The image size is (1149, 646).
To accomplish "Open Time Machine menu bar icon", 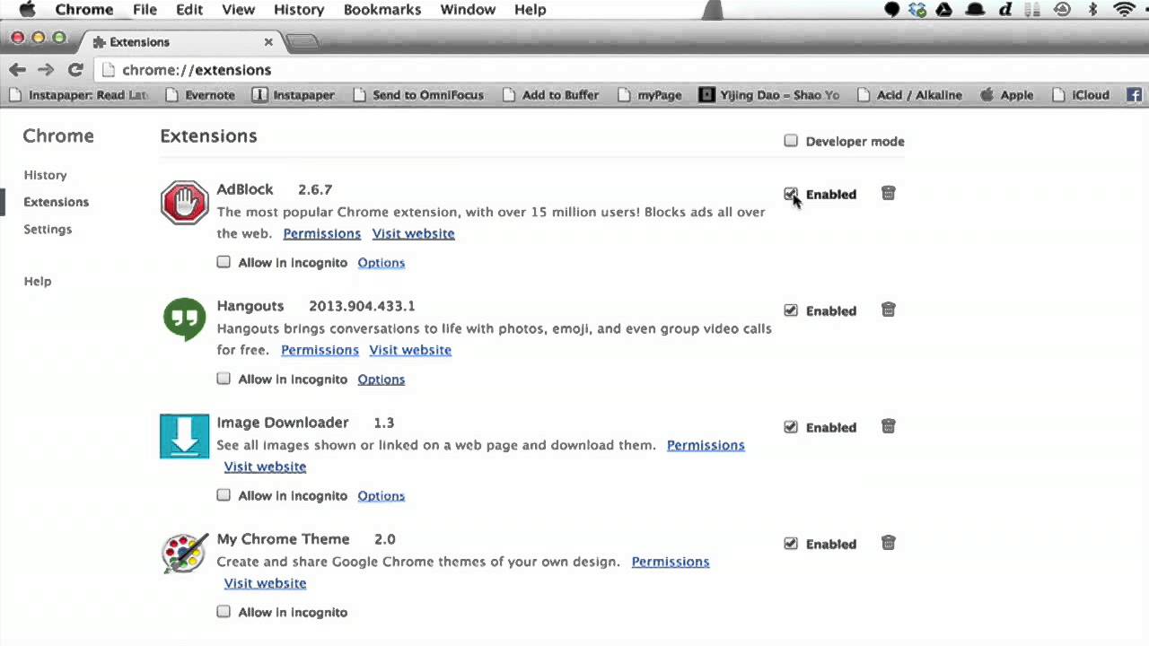I will click(1062, 10).
